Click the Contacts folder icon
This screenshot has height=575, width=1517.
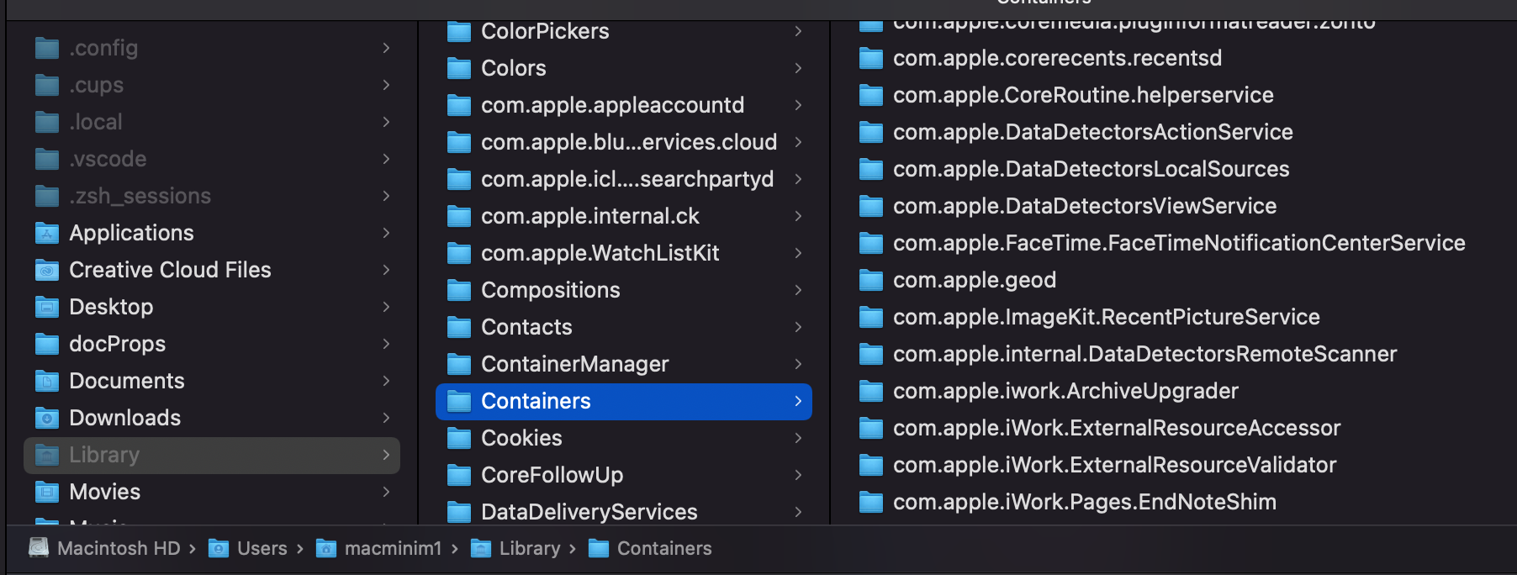pos(459,327)
